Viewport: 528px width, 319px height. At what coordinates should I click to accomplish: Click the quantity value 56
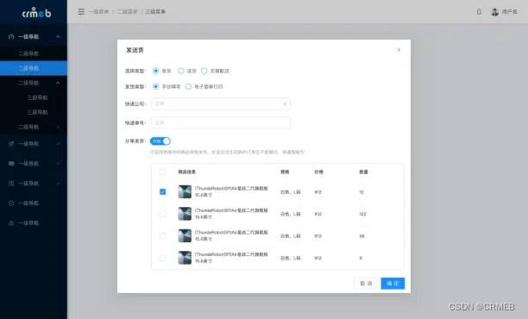[x=362, y=236]
